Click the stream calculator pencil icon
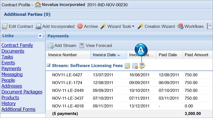213x118 pixels. click(142, 66)
